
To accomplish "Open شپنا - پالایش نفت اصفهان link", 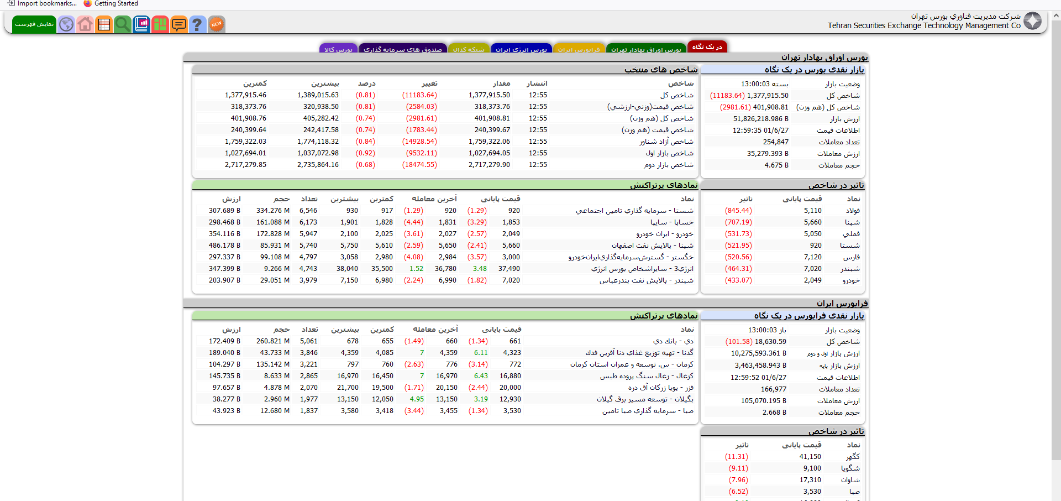I will click(x=652, y=246).
